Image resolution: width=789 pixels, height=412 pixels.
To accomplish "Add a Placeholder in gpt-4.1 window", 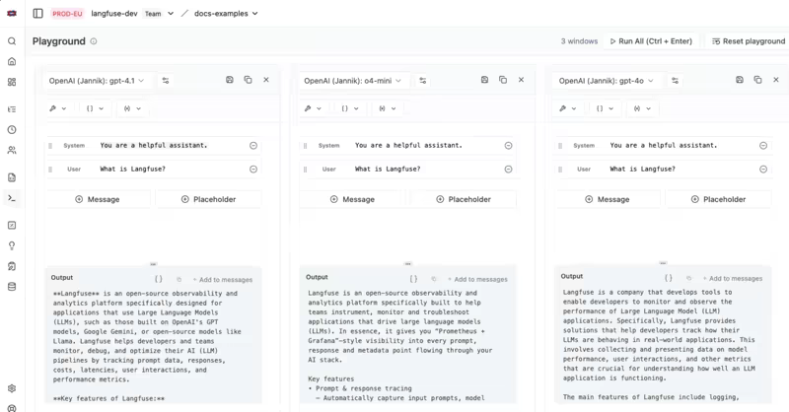I will [208, 199].
